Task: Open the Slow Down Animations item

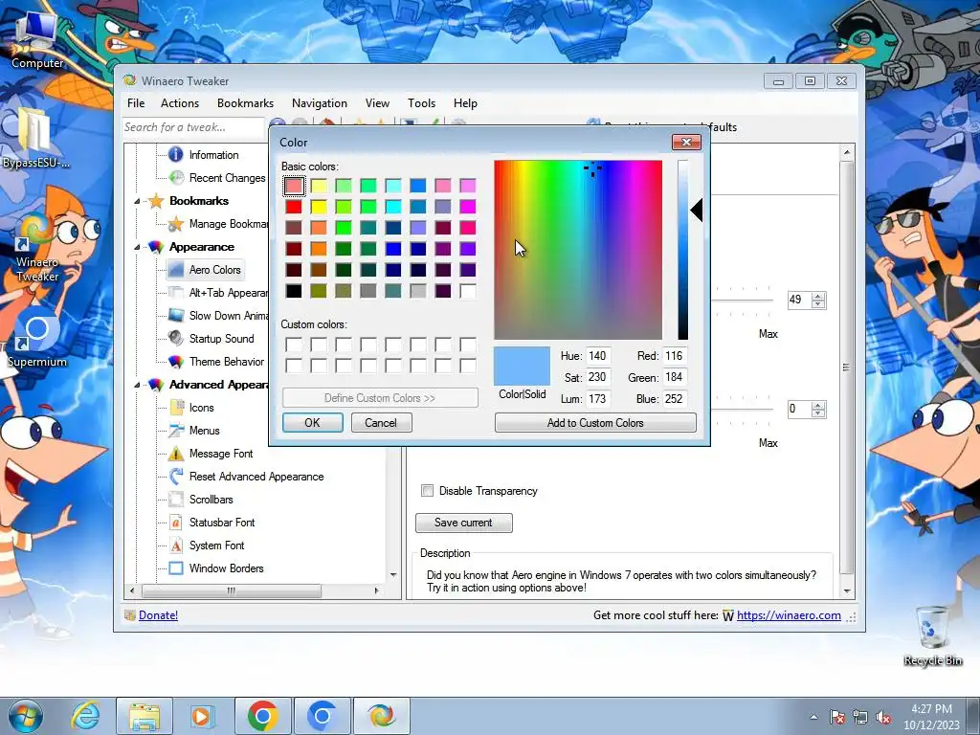Action: 228,316
